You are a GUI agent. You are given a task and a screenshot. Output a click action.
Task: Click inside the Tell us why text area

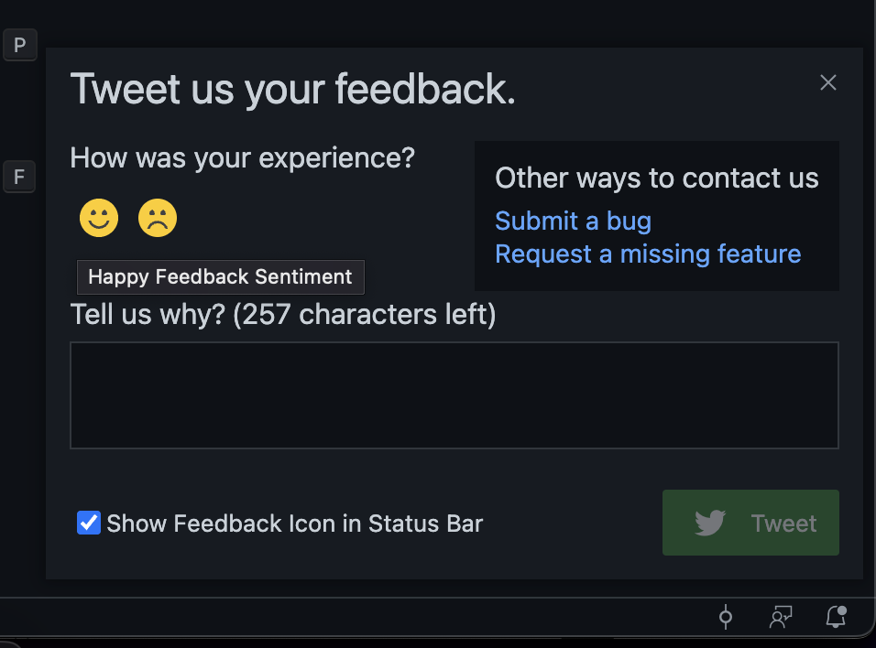click(x=454, y=395)
